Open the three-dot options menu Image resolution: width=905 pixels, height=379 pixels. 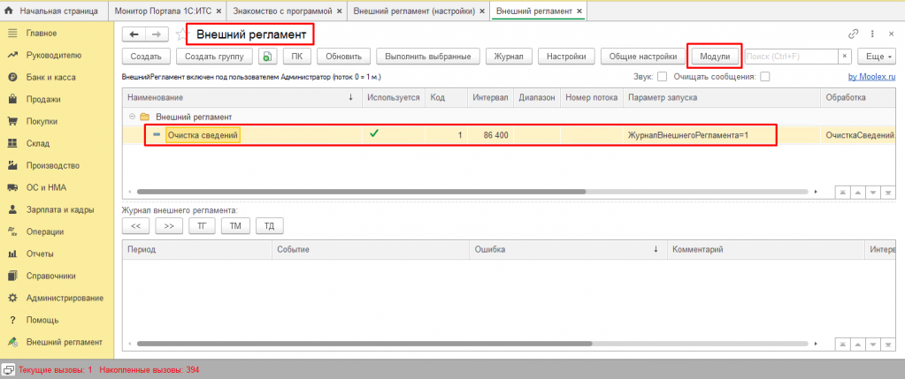click(x=872, y=34)
